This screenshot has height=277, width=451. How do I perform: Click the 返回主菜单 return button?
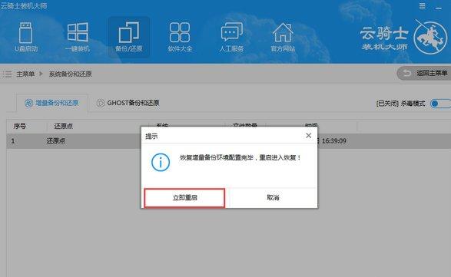(423, 74)
